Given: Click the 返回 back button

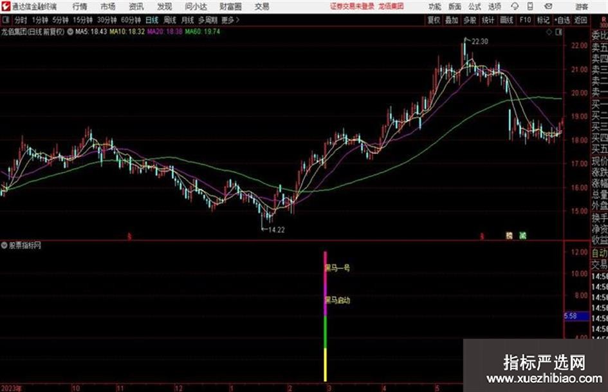Looking at the screenshot, I should click(580, 20).
